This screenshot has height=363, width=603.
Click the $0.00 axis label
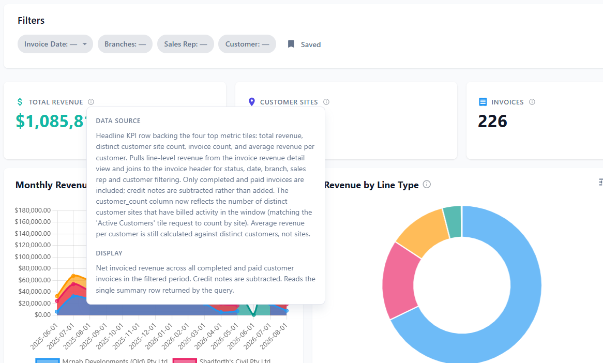click(x=43, y=314)
